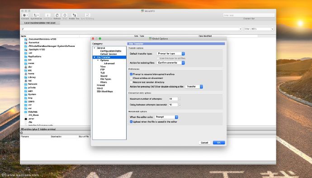This screenshot has height=178, width=312.
Task: Click the transfer queue icon below the file list
Action: click(x=22, y=133)
